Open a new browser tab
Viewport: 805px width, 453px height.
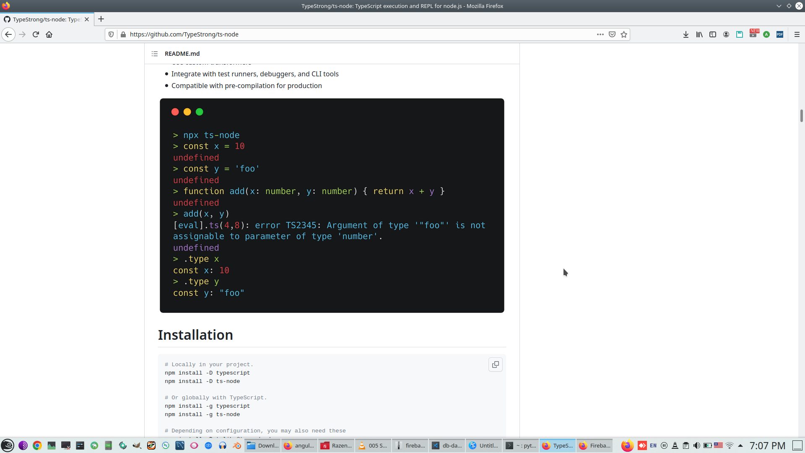coord(101,19)
